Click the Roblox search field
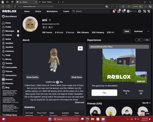The image size is (153, 122). coord(91,11)
